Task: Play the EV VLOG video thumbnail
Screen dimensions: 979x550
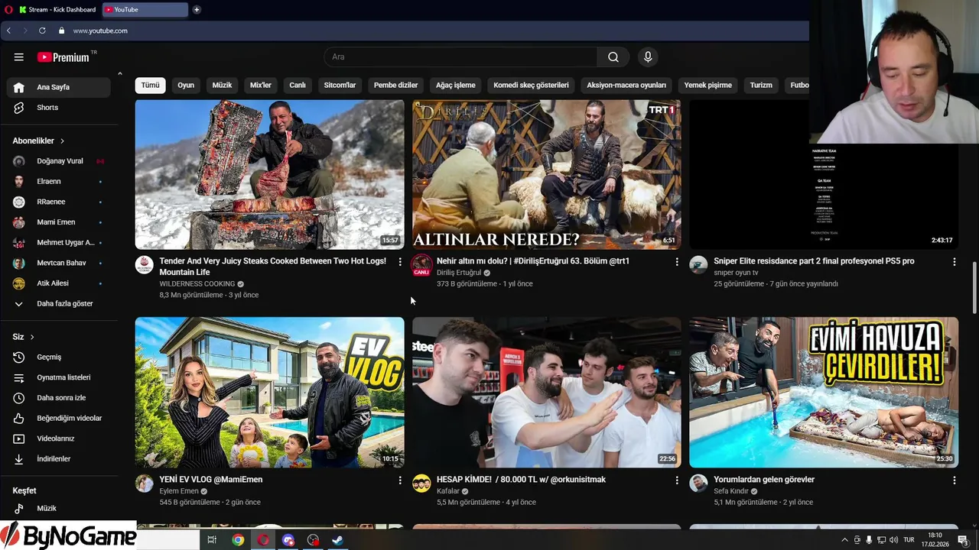Action: [269, 392]
